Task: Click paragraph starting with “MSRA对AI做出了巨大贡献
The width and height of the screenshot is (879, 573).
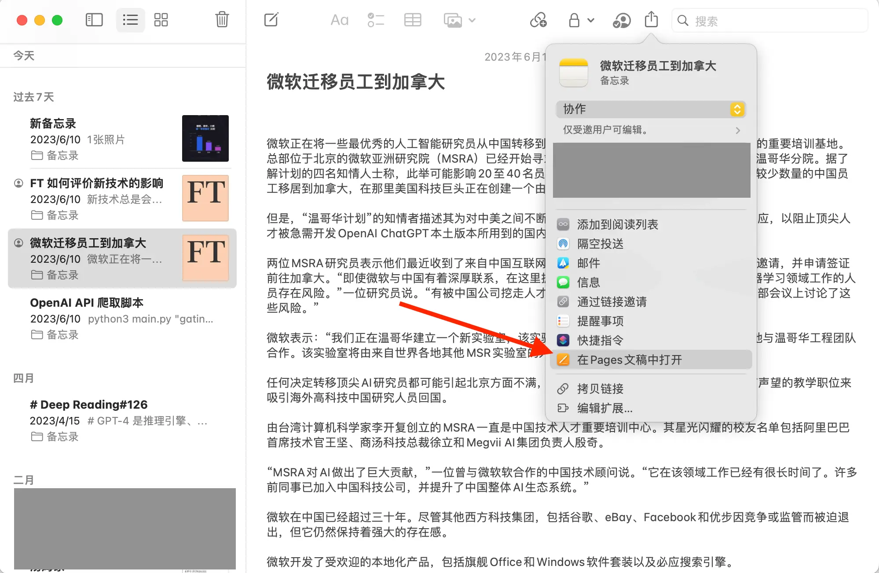Action: pyautogui.click(x=562, y=480)
